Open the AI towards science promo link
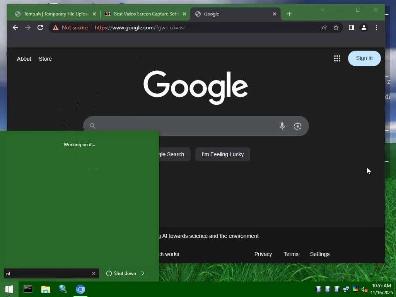The width and height of the screenshot is (396, 297). coord(209,236)
